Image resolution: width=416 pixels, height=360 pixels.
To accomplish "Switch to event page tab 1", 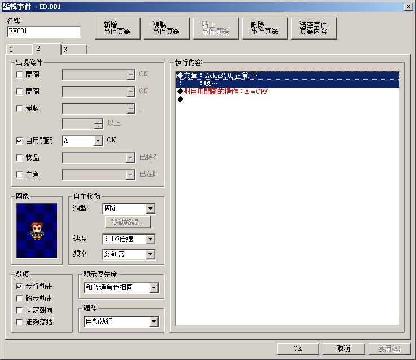I will click(x=19, y=49).
